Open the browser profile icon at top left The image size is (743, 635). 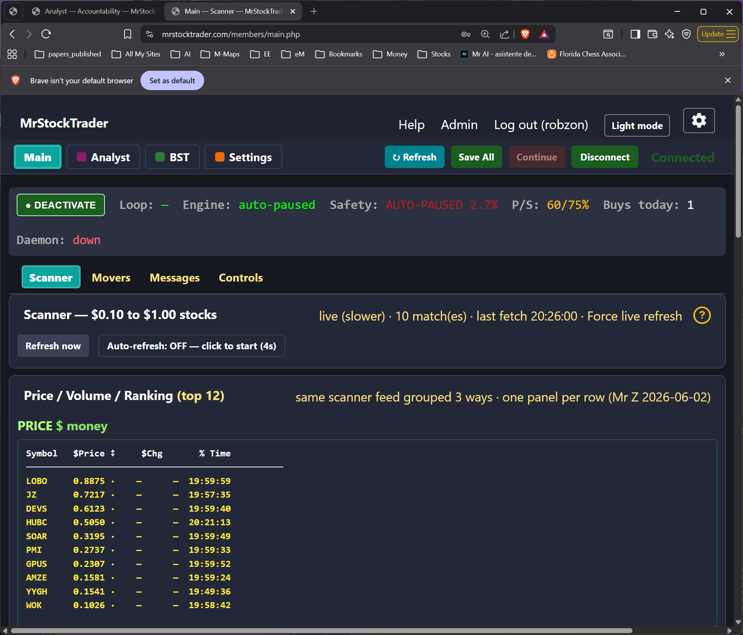point(13,11)
